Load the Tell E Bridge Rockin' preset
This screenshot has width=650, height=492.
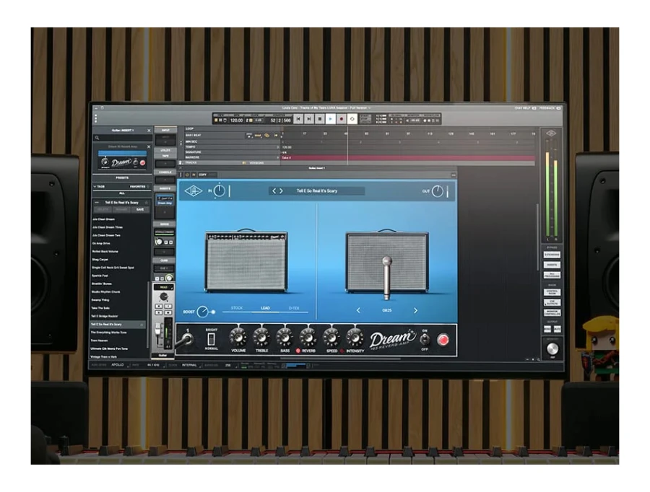[105, 316]
